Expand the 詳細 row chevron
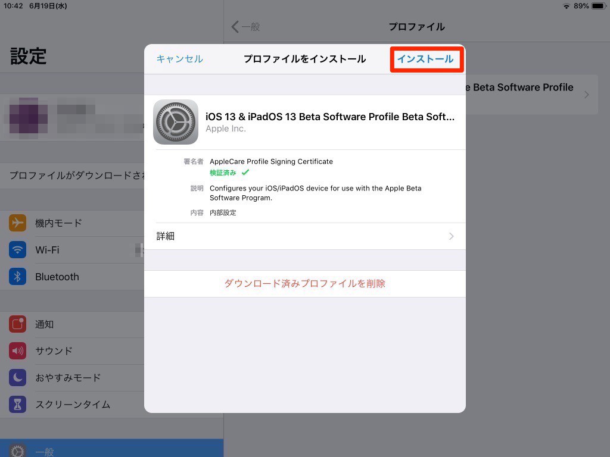Image resolution: width=610 pixels, height=457 pixels. [x=451, y=236]
